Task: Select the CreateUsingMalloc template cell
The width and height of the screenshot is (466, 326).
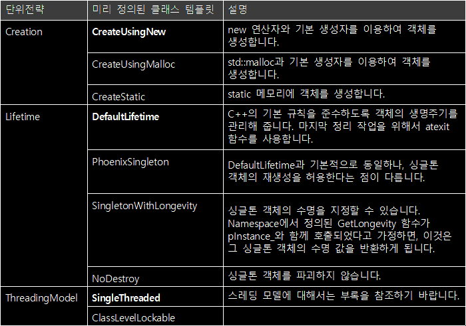Action: (x=132, y=64)
